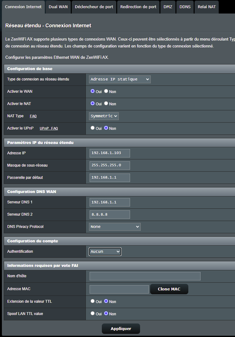Image resolution: width=235 pixels, height=337 pixels.
Task: Open the DDNS tab
Action: click(185, 7)
